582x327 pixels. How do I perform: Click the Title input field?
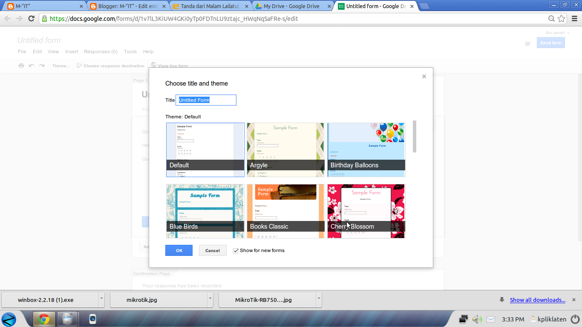(x=206, y=100)
